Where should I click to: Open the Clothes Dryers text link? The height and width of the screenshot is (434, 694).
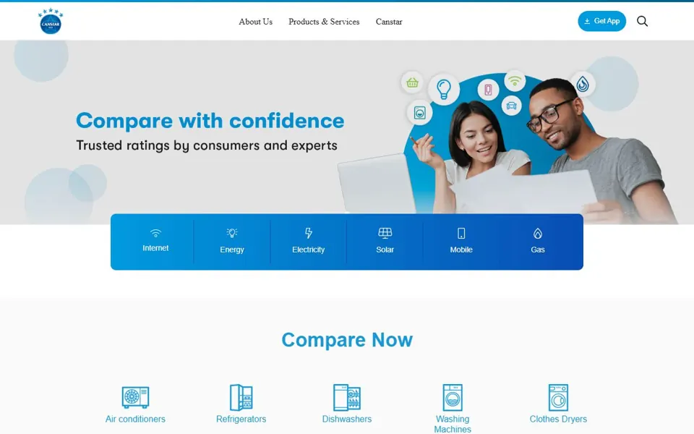pos(558,419)
